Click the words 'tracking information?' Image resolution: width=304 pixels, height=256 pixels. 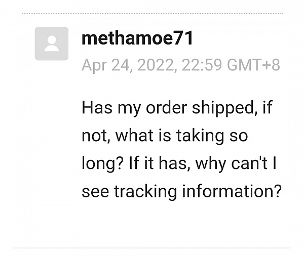198,192
